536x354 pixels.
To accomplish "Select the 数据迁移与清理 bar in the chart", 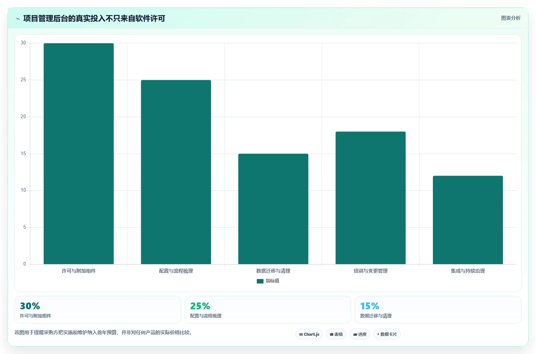I will pyautogui.click(x=273, y=209).
